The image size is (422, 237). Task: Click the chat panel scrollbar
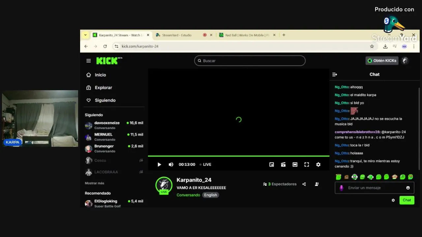click(419, 128)
